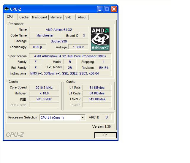Image resolution: width=190 pixels, height=163 pixels.
Task: Click the Name field AMD Athlon 64 X2
Action: pyautogui.click(x=59, y=30)
